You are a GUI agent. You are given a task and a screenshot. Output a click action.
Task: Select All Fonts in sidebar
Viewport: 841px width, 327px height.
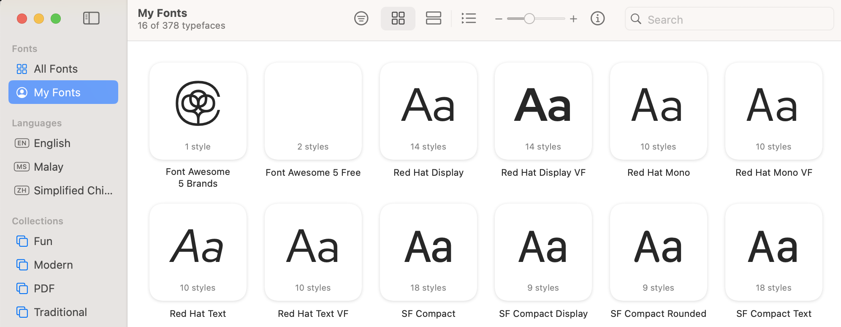pyautogui.click(x=56, y=69)
